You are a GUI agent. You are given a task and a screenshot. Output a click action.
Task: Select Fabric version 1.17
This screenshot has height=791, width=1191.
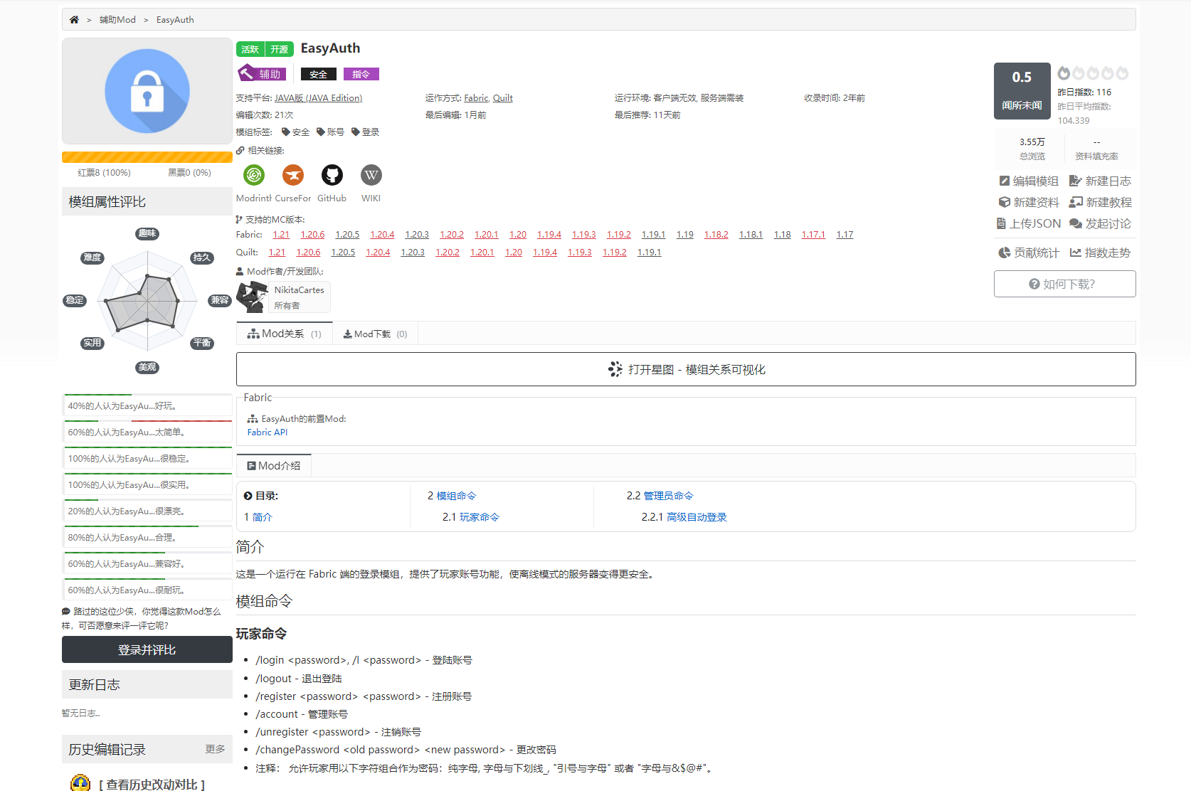845,235
